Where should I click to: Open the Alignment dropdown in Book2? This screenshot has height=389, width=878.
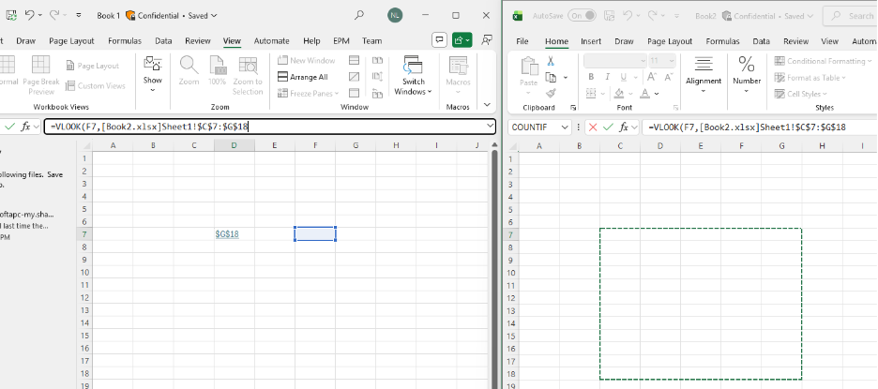tap(704, 75)
